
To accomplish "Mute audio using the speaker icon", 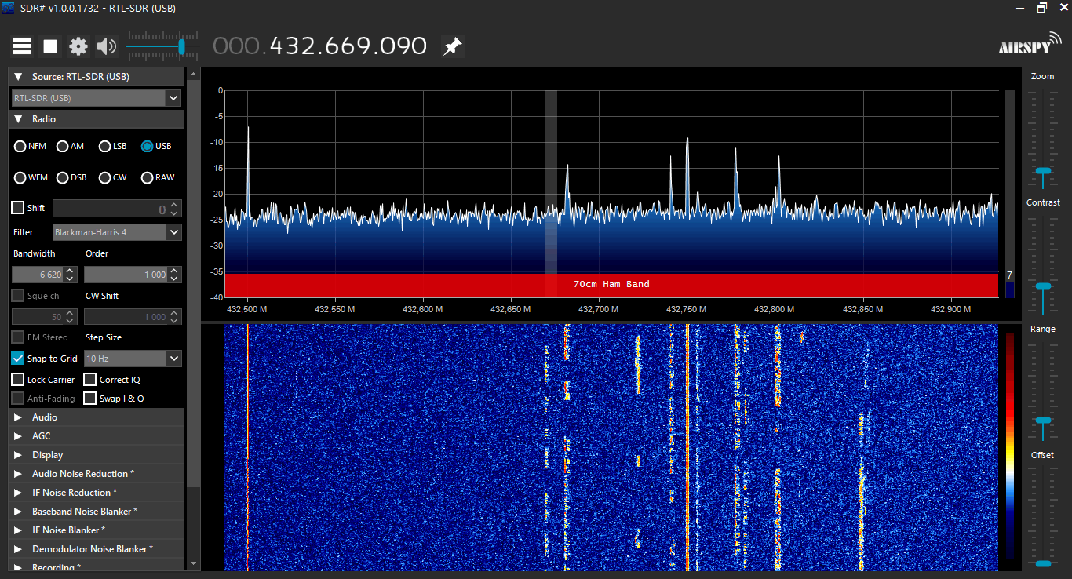I will [x=106, y=46].
